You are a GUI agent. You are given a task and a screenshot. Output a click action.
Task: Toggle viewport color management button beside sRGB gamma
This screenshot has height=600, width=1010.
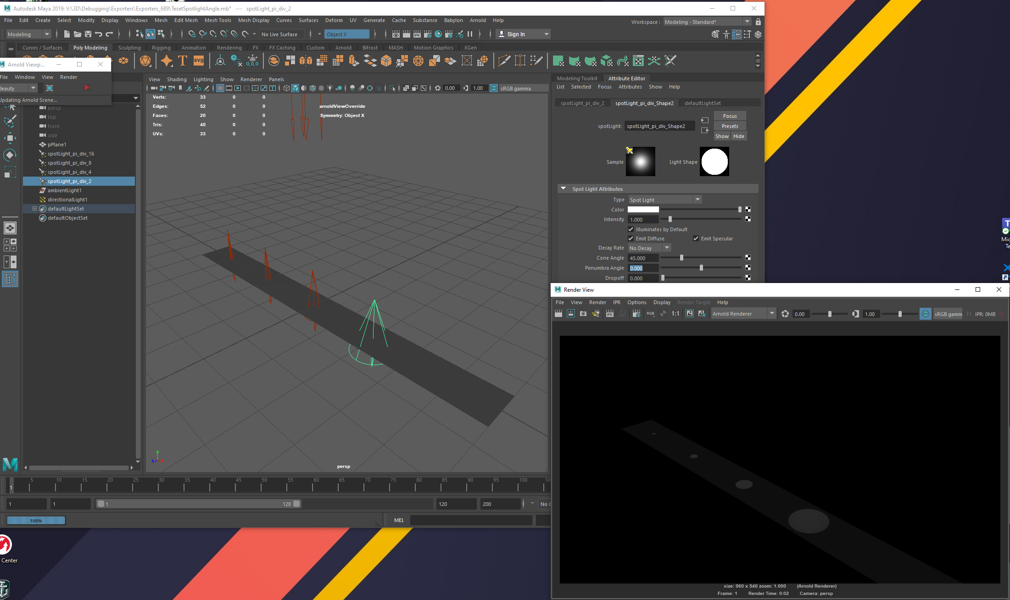(x=494, y=88)
